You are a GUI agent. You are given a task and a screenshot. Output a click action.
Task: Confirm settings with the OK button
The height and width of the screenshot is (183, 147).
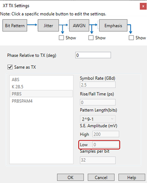pos(71,177)
